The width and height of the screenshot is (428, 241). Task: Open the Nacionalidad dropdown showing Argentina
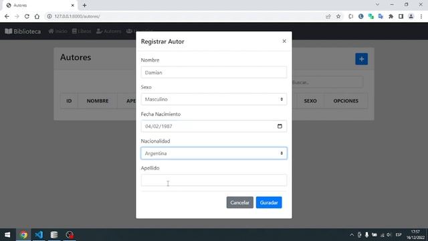(214, 153)
